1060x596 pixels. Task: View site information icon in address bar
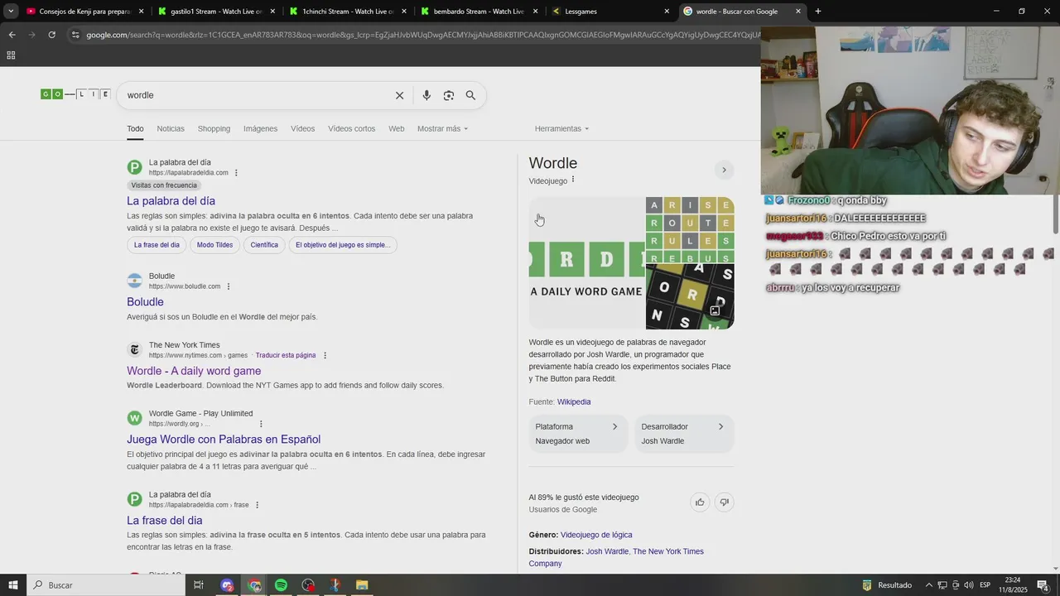tap(75, 35)
